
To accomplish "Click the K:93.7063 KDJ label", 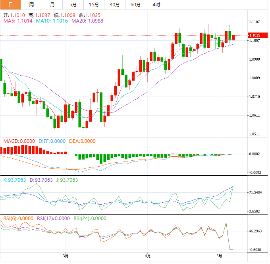I will point(14,180).
